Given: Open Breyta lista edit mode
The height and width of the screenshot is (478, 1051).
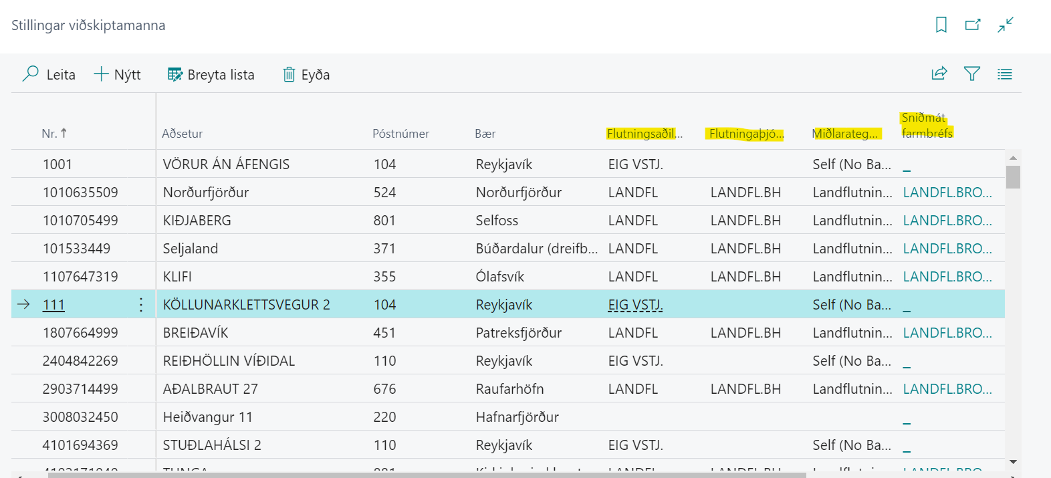Looking at the screenshot, I should coord(211,74).
